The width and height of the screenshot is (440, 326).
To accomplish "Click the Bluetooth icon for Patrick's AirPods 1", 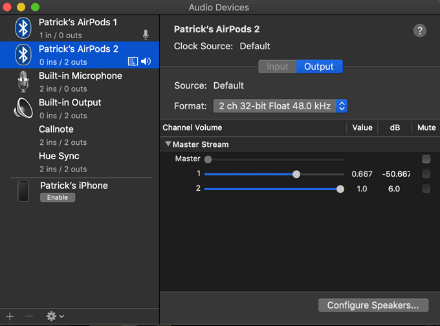I will tap(24, 28).
